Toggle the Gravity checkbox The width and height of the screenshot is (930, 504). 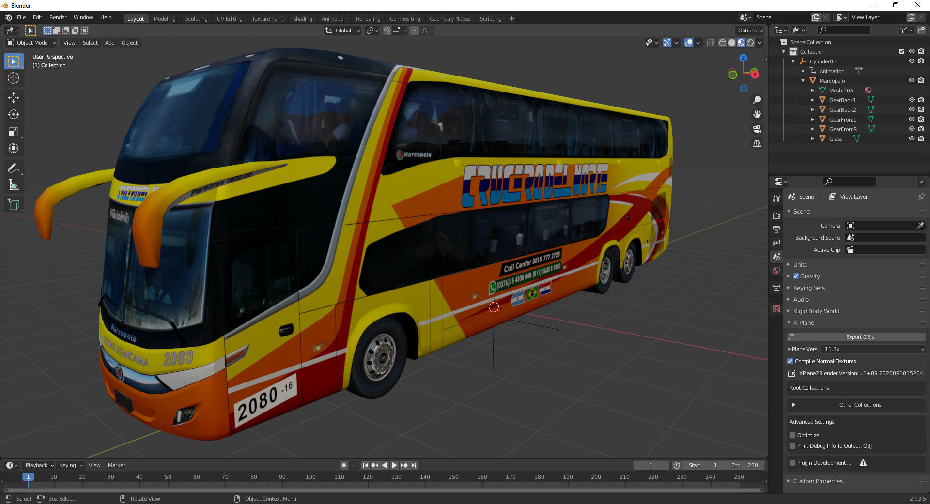tap(796, 276)
